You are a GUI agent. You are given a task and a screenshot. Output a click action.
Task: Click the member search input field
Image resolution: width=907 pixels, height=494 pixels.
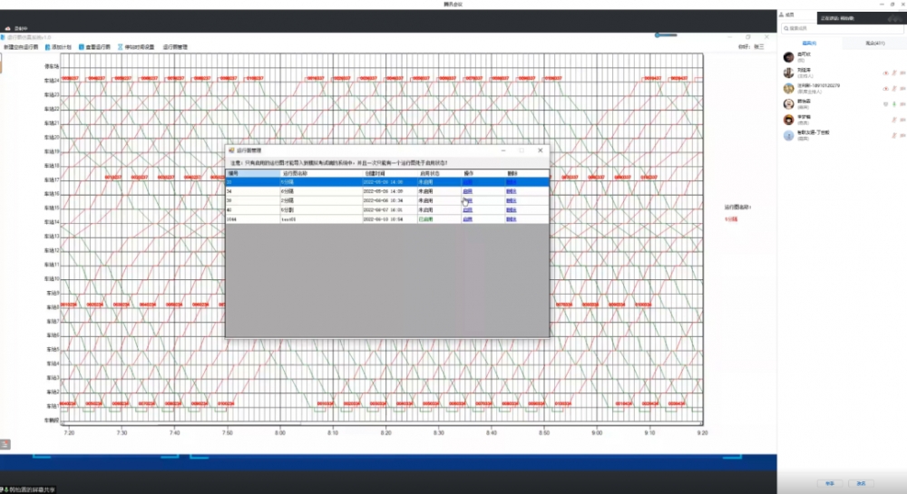[839, 28]
